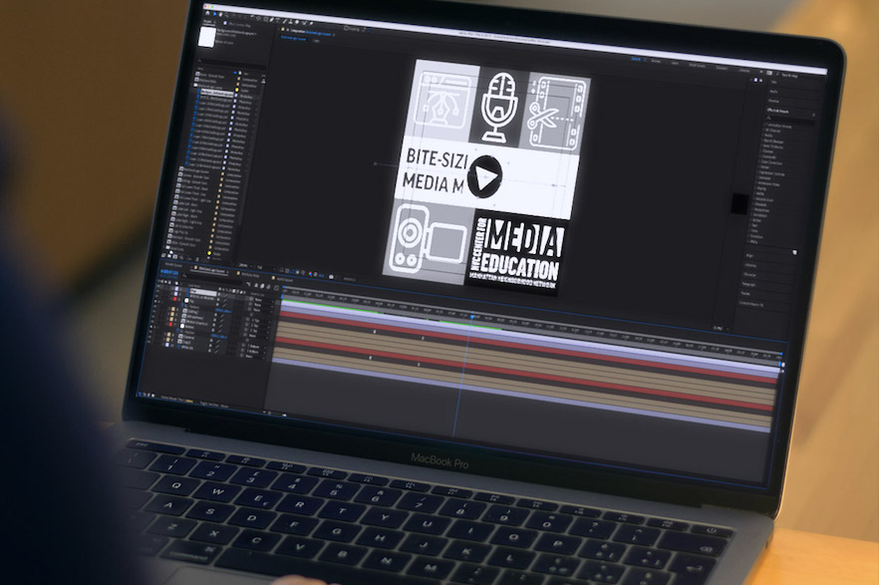This screenshot has width=879, height=585.
Task: Open the Content-Aware Fill panel
Action: [751, 304]
